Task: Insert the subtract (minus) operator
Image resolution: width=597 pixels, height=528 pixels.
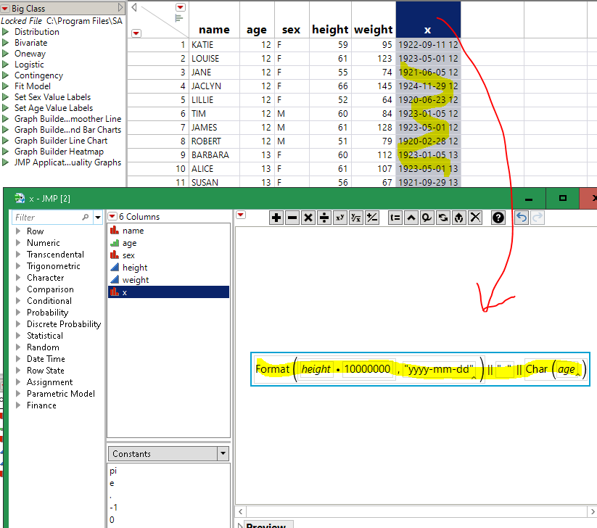Action: tap(292, 218)
